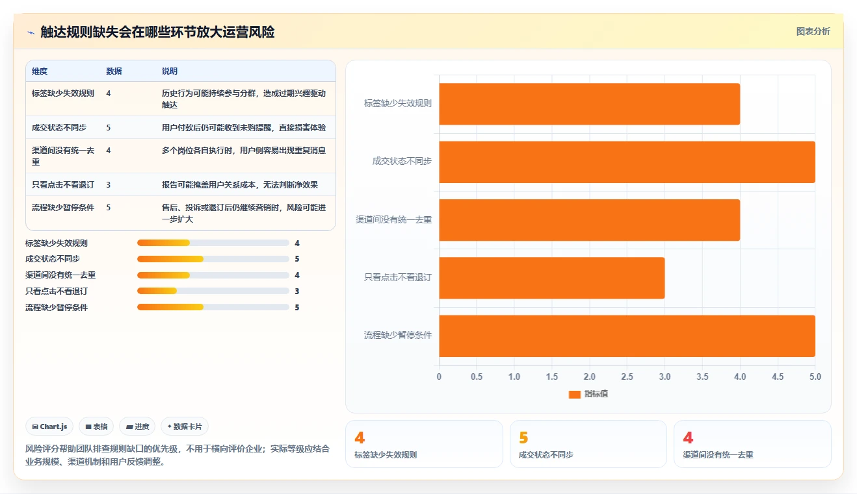Click the chart y-axis label 流程缺少暂停条件
Image resolution: width=857 pixels, height=494 pixels.
[398, 336]
